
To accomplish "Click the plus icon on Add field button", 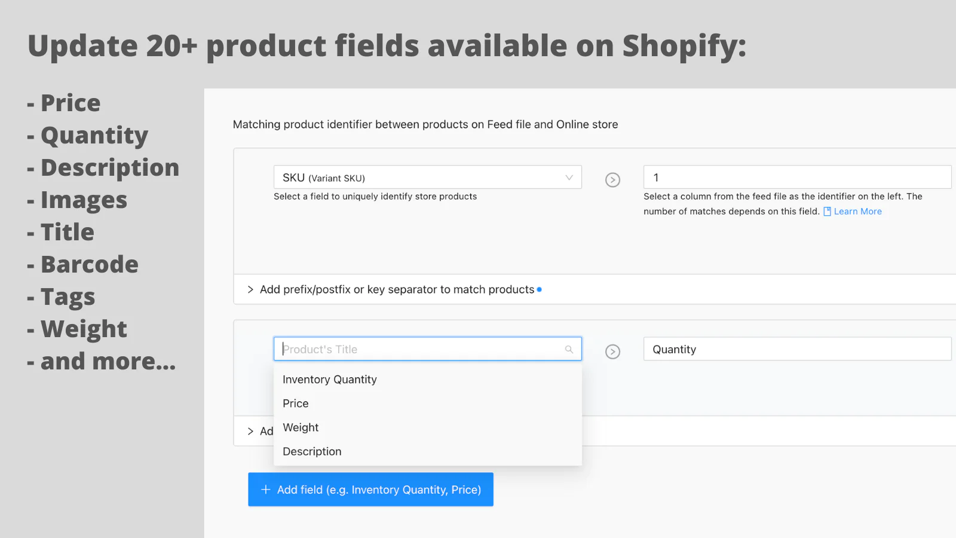I will click(x=266, y=490).
